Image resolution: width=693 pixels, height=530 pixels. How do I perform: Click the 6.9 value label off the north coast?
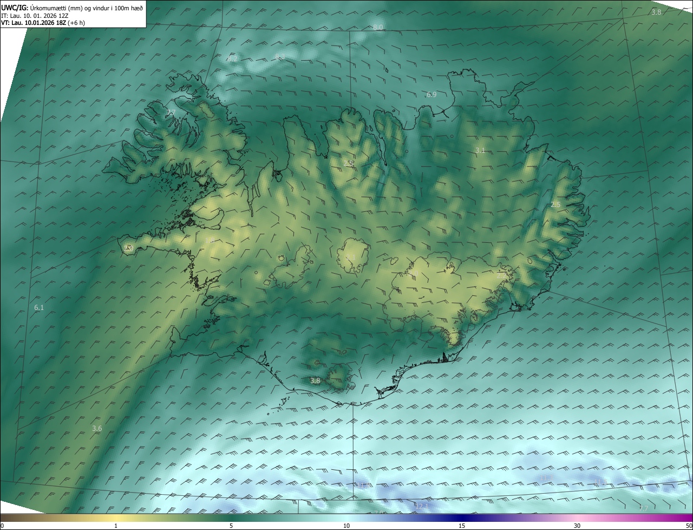pyautogui.click(x=432, y=94)
